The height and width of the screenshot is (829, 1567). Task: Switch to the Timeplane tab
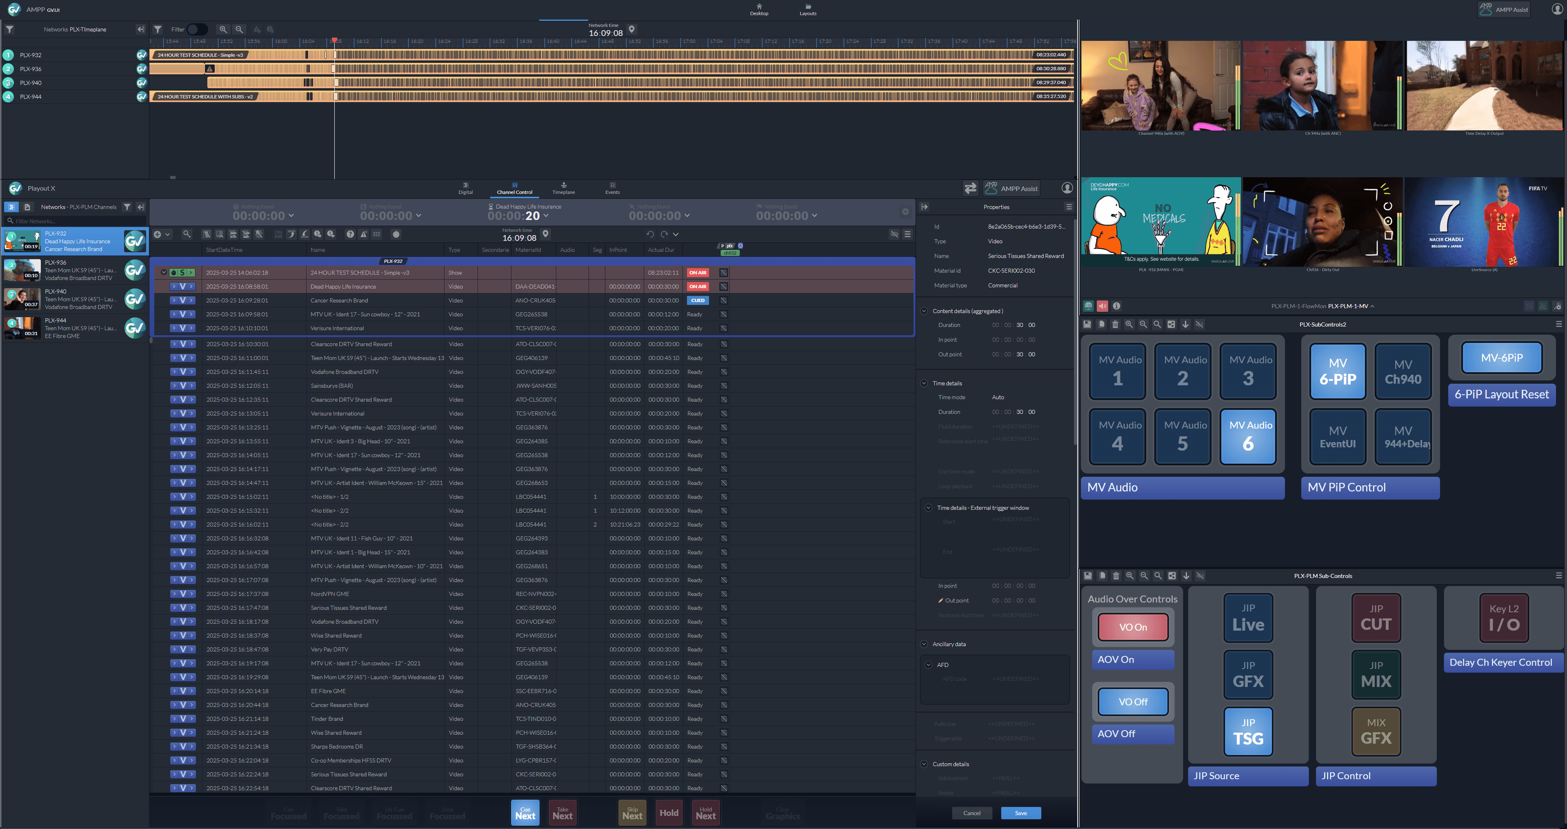click(563, 189)
